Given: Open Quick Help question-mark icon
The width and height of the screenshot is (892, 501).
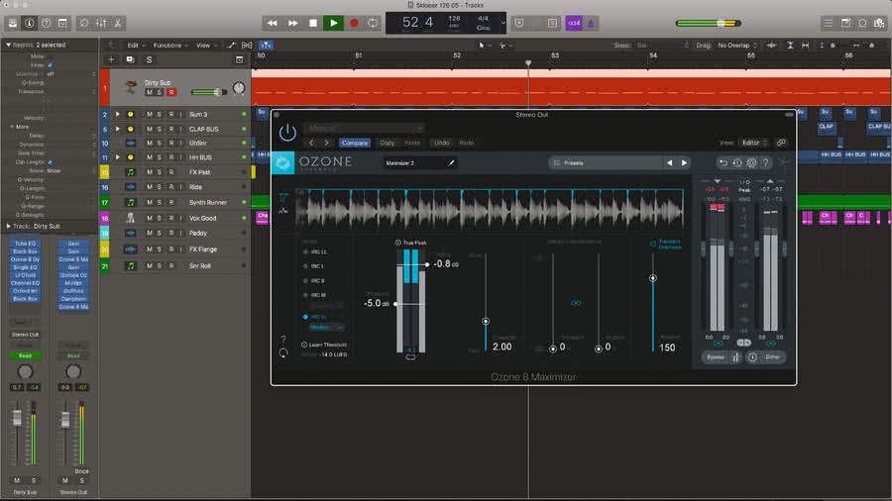Looking at the screenshot, I should (x=46, y=24).
